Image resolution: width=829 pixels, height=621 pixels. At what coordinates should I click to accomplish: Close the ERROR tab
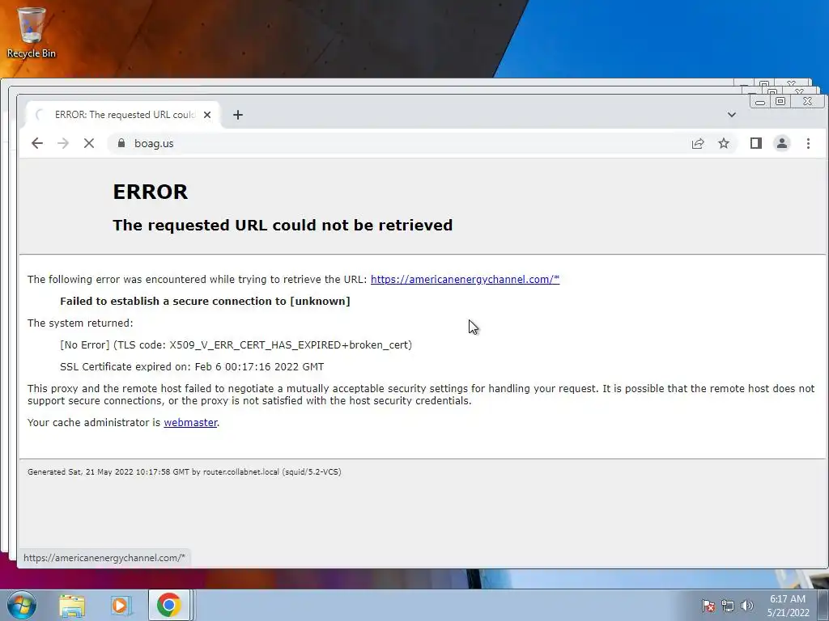(x=207, y=115)
